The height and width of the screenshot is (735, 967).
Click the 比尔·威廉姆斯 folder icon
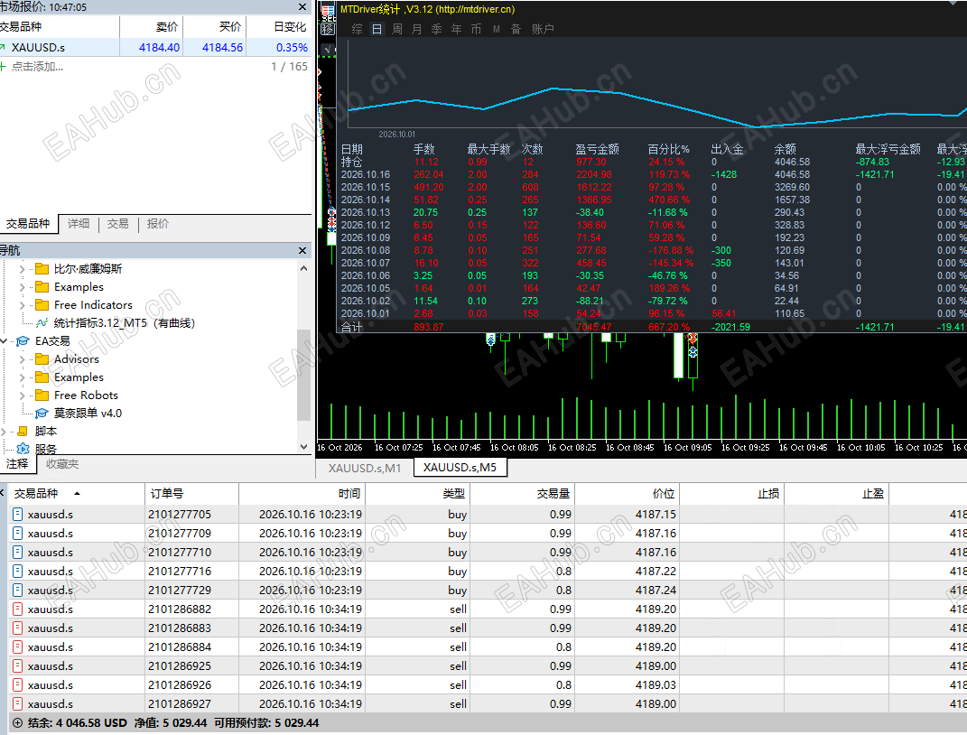coord(42,269)
